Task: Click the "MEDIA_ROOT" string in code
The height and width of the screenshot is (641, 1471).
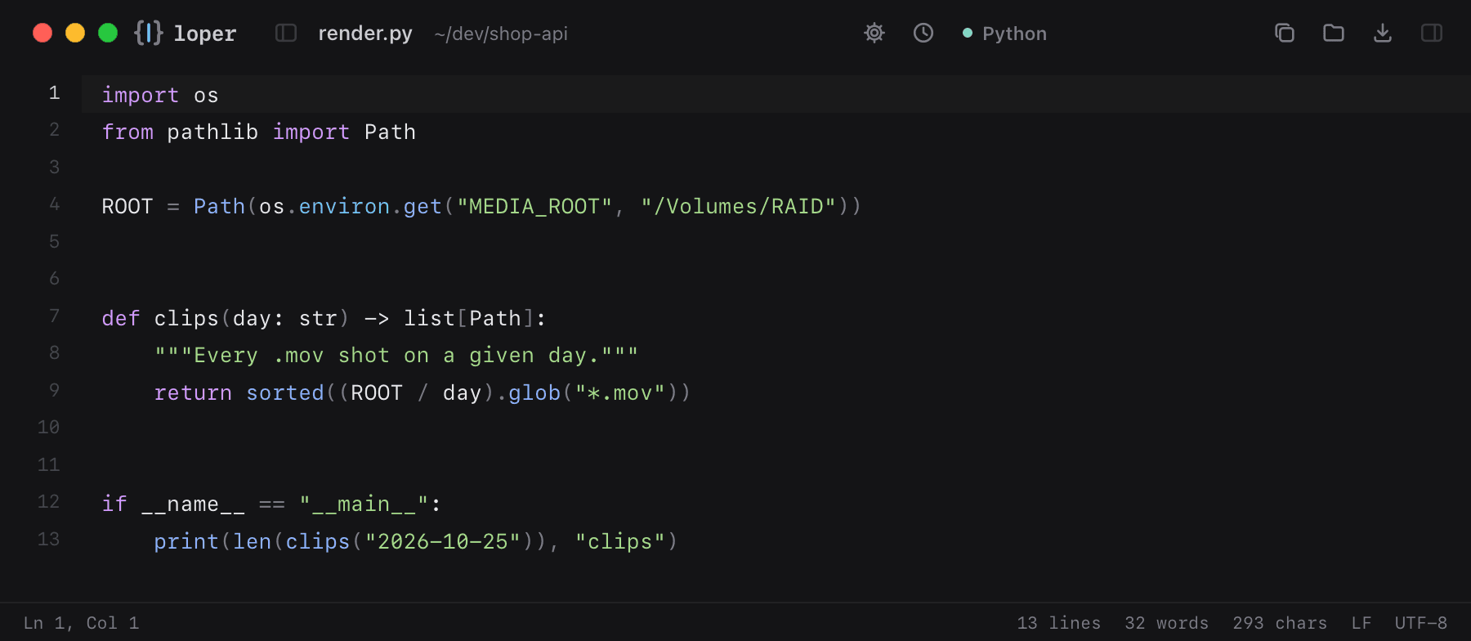Action: (534, 206)
